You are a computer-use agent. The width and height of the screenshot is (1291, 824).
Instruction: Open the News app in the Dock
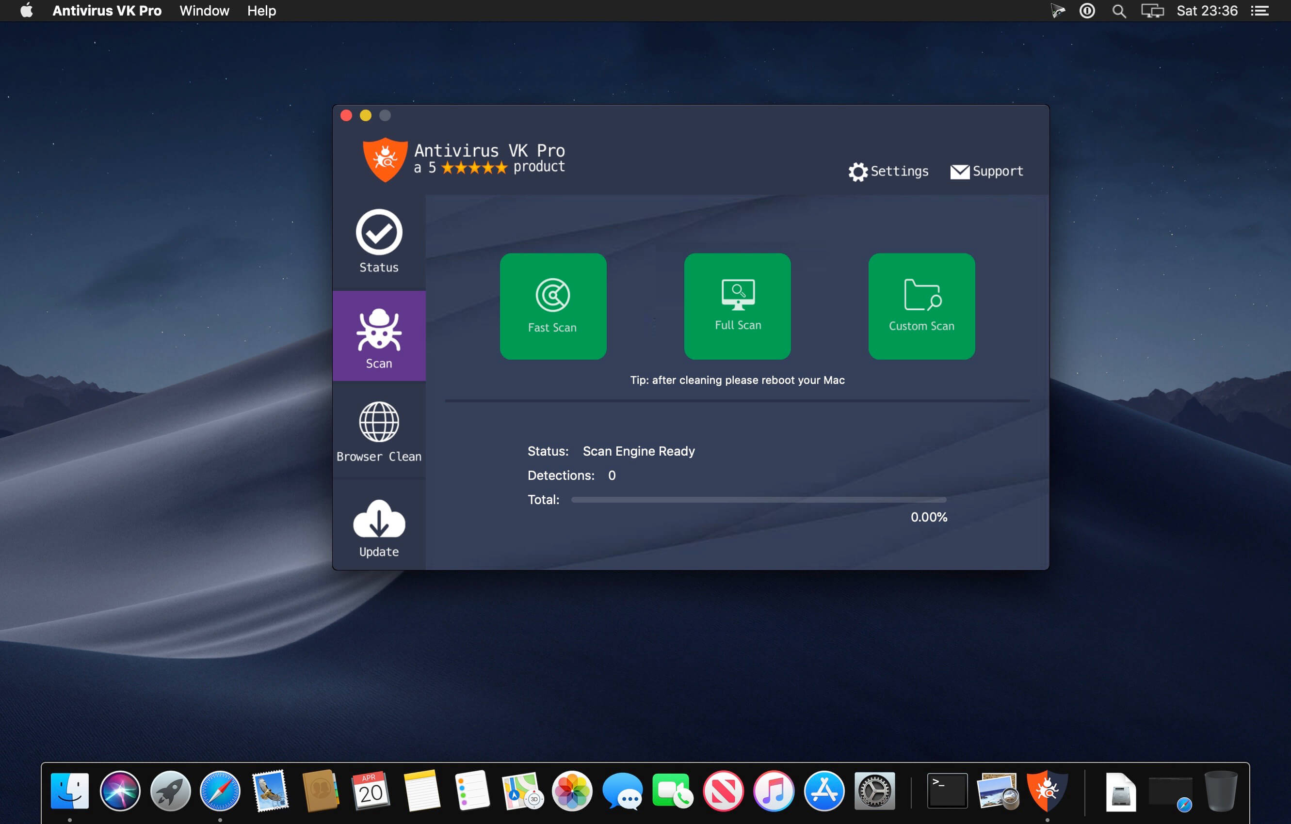(x=723, y=791)
